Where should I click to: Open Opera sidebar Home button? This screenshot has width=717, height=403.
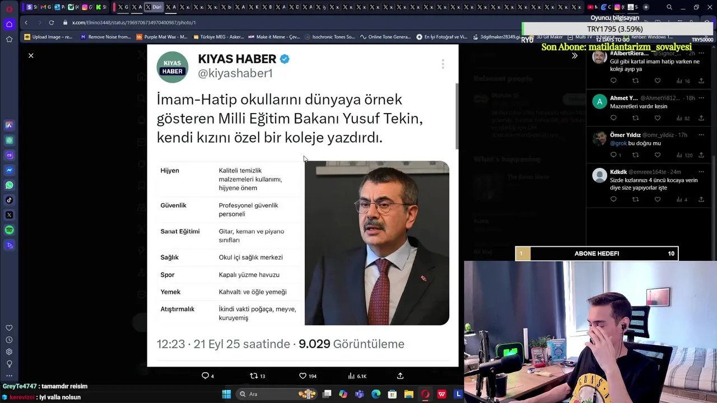[x=9, y=24]
